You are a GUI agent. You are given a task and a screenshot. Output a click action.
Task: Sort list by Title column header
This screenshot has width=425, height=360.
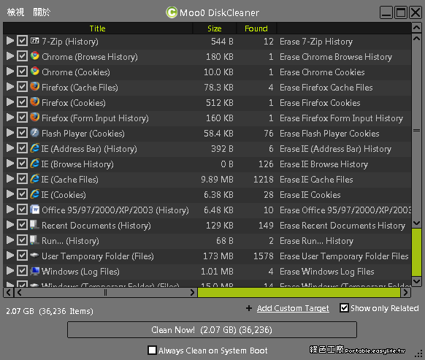(98, 28)
